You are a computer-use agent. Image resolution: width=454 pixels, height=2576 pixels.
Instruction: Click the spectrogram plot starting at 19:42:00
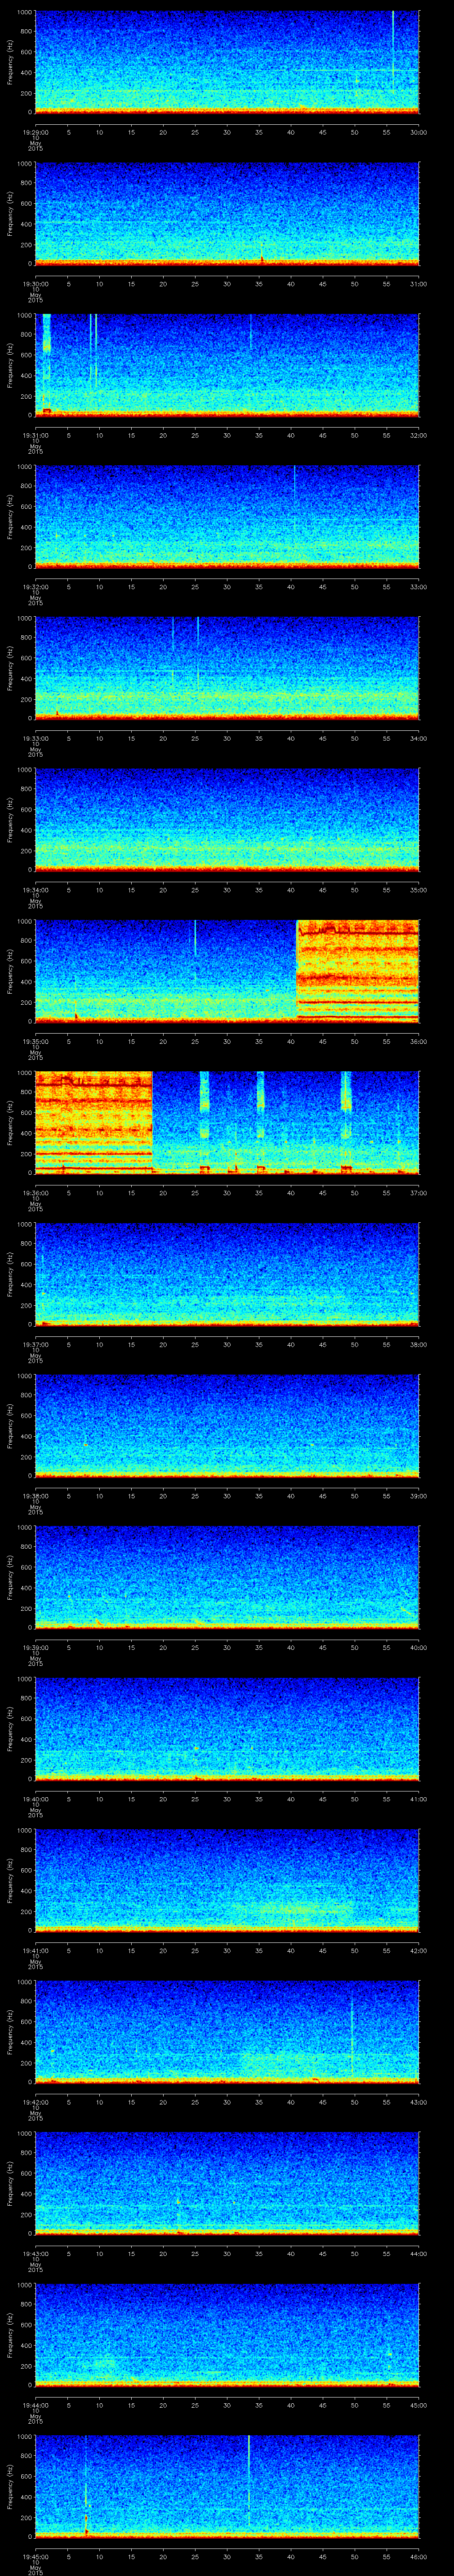coord(227,2032)
